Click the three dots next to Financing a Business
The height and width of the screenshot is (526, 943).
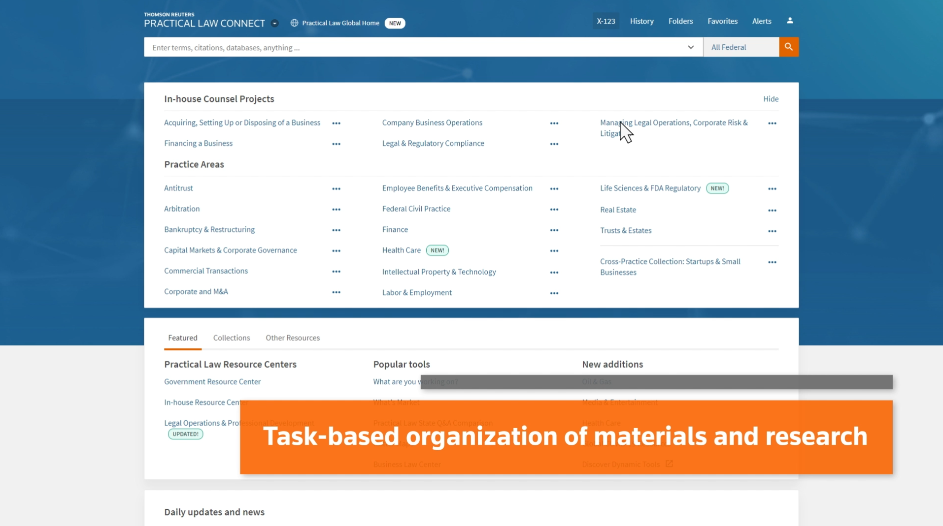[x=336, y=144]
